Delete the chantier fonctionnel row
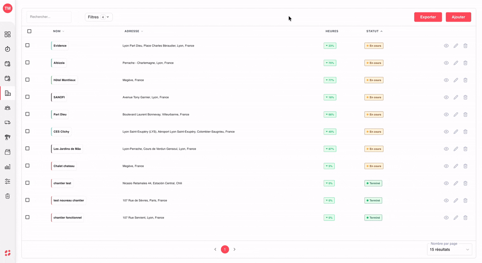 tap(466, 218)
